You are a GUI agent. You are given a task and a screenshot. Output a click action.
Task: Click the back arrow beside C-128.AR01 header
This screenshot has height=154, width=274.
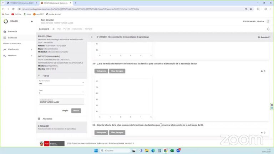(x=92, y=37)
